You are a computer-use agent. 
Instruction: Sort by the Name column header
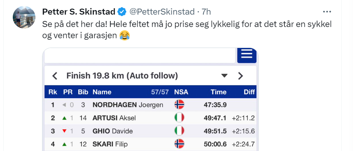(102, 92)
